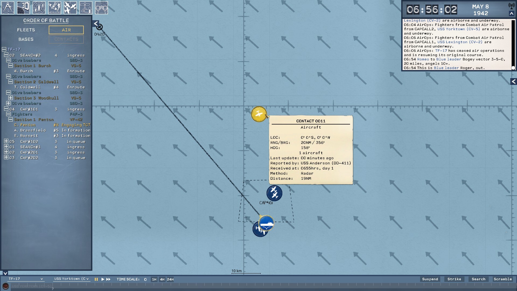517x291 pixels.
Task: Switch to the BASES tab
Action: [x=26, y=39]
